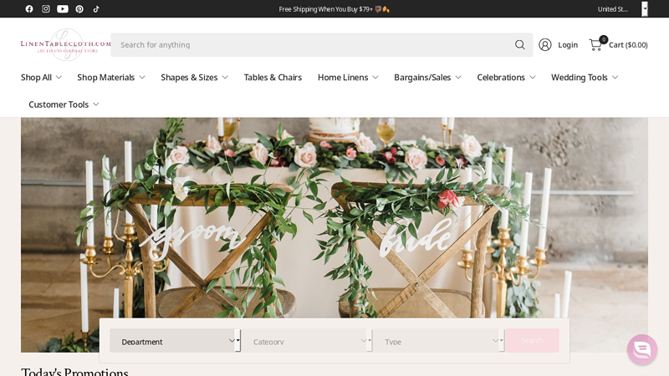
Task: Open the YouTube social icon
Action: point(63,9)
